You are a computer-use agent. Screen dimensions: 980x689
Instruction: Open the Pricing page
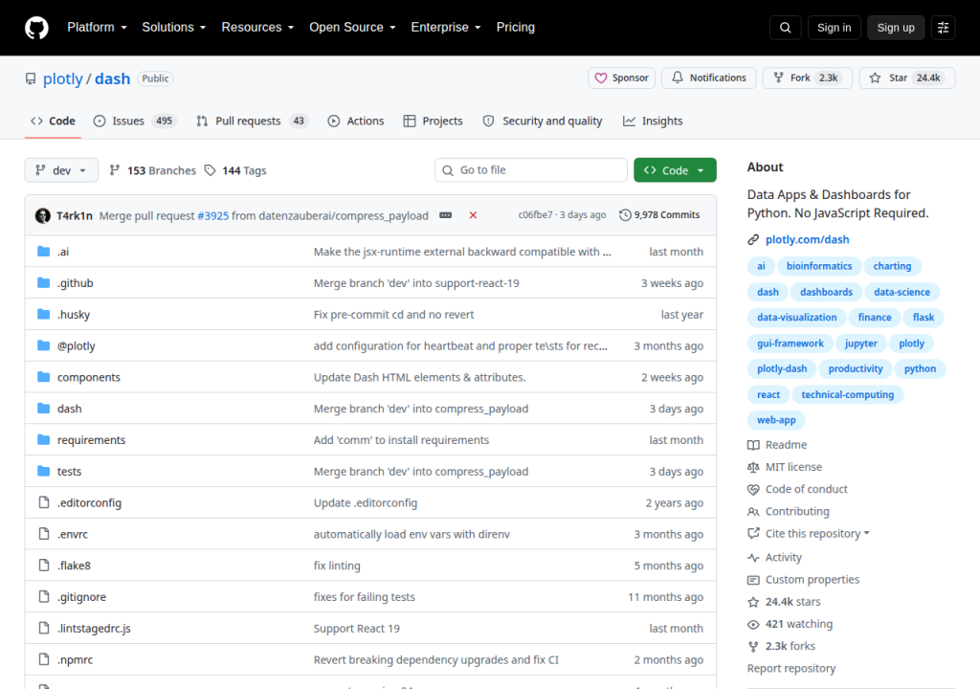click(516, 28)
